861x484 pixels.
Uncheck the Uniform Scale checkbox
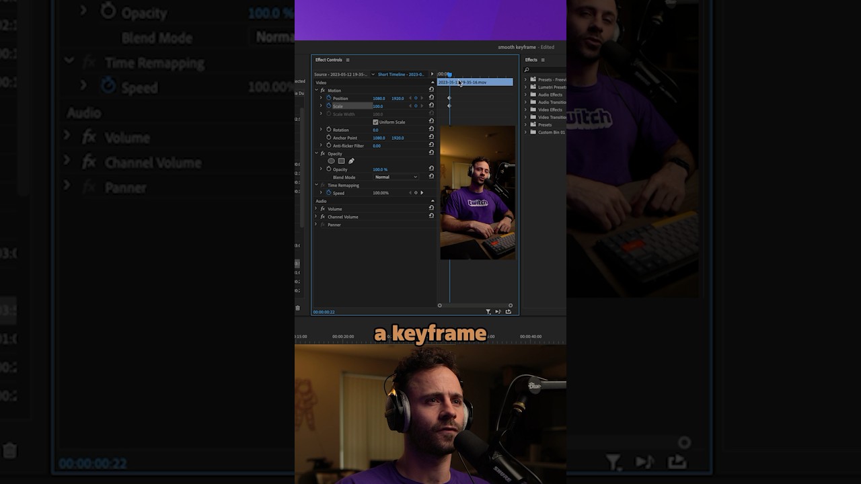375,122
